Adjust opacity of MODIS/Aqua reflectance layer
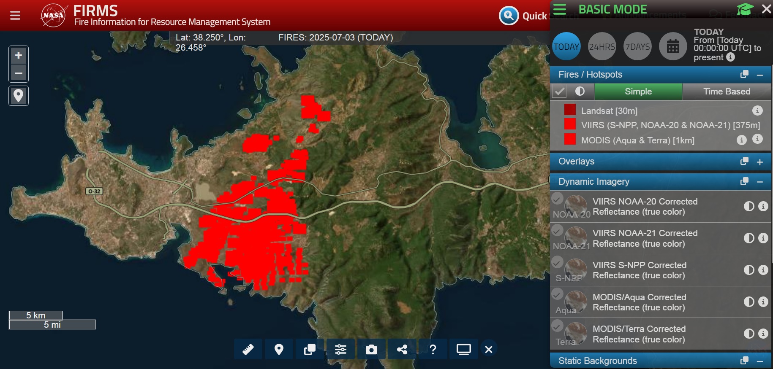Viewport: 773px width, 369px height. pyautogui.click(x=749, y=302)
